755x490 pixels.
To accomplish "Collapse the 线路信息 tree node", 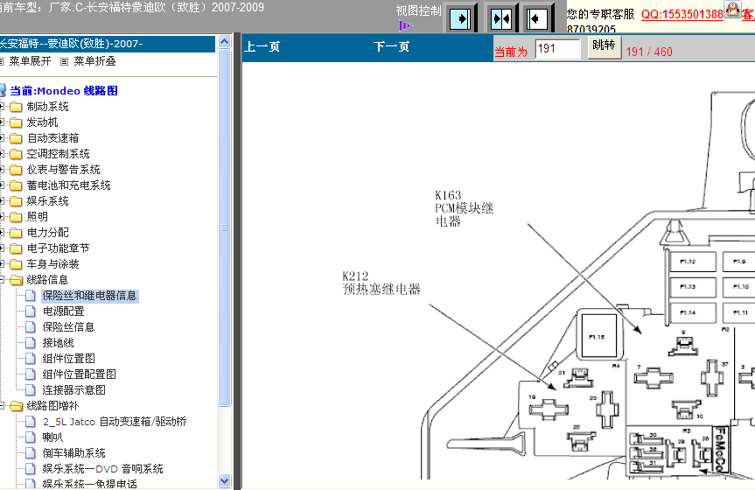I will click(x=2, y=280).
